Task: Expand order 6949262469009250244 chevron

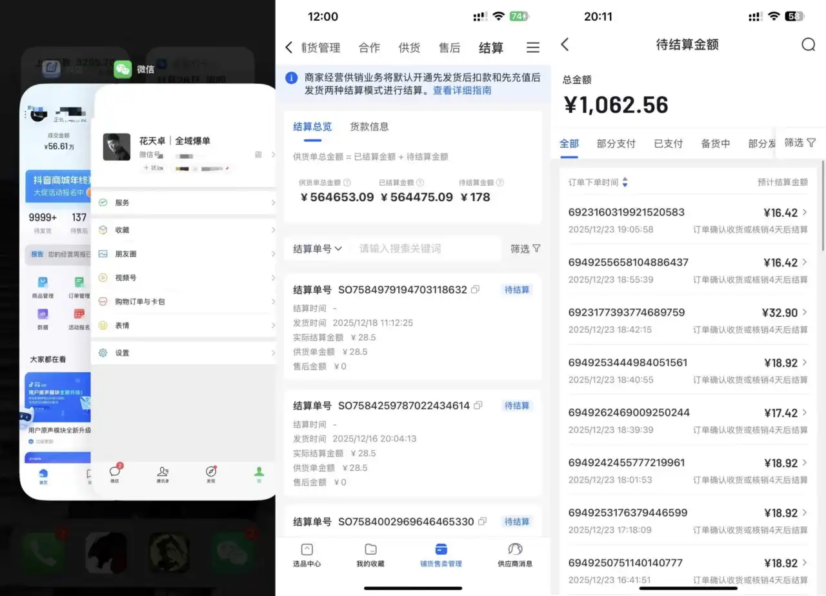Action: click(x=805, y=412)
